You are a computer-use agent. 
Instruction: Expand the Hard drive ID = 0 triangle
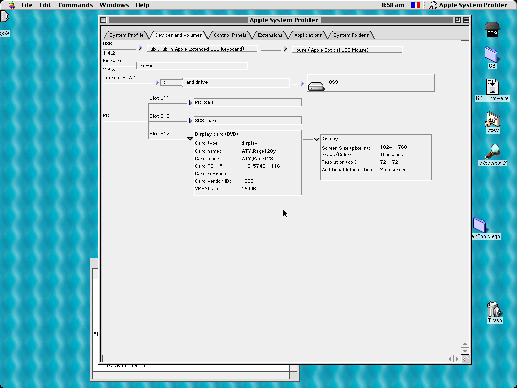click(x=157, y=82)
